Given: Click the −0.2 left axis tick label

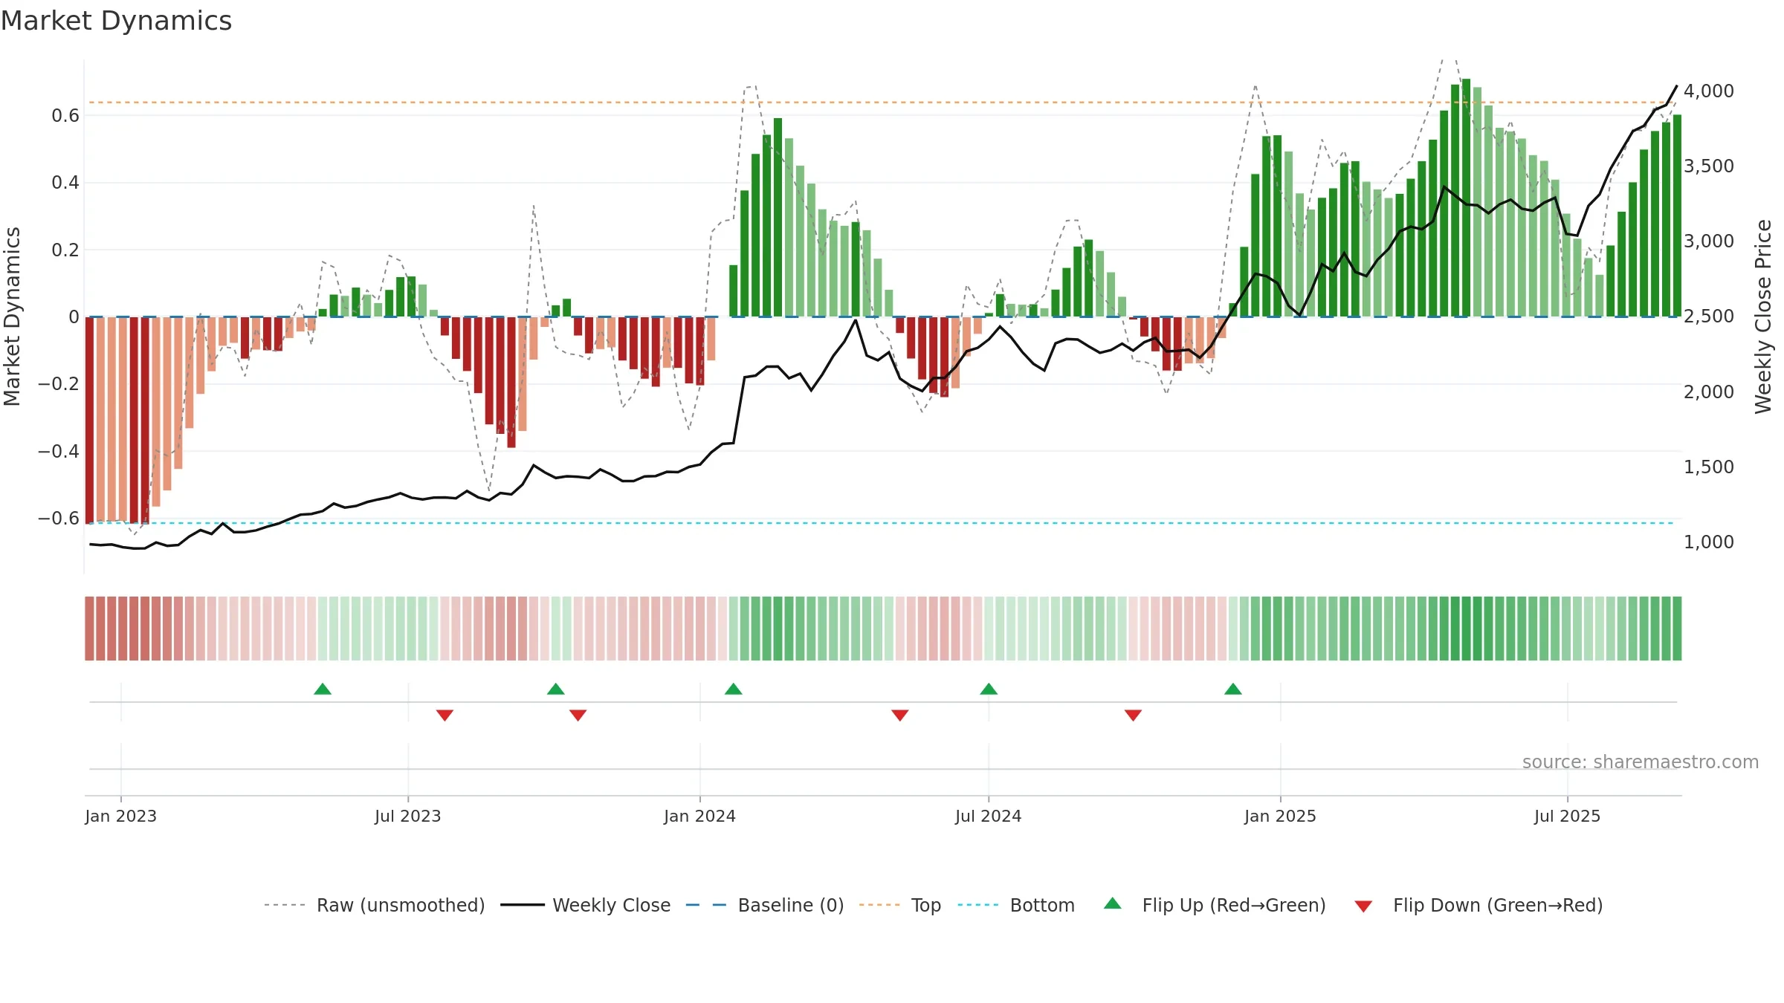Looking at the screenshot, I should (x=59, y=383).
